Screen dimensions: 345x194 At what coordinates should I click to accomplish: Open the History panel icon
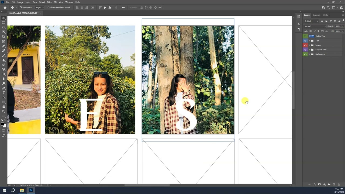coord(299,17)
